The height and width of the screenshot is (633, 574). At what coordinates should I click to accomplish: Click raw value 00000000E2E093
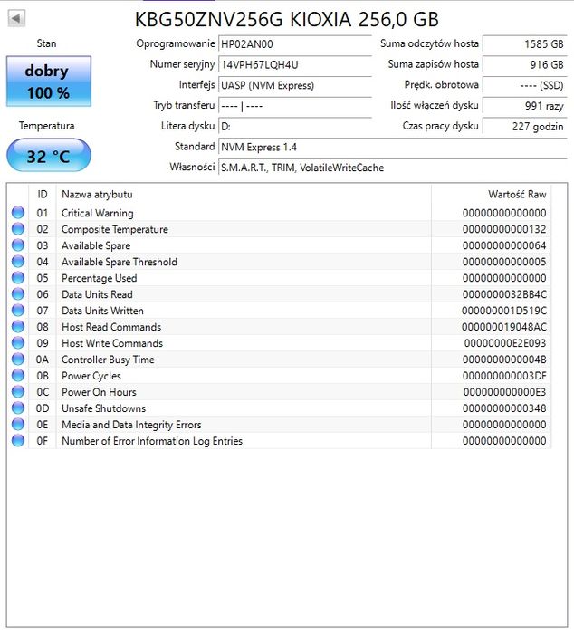point(505,343)
